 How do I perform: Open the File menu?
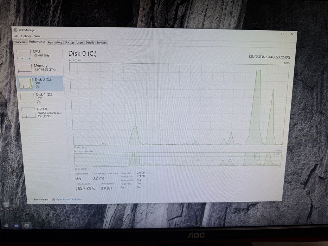click(x=16, y=36)
